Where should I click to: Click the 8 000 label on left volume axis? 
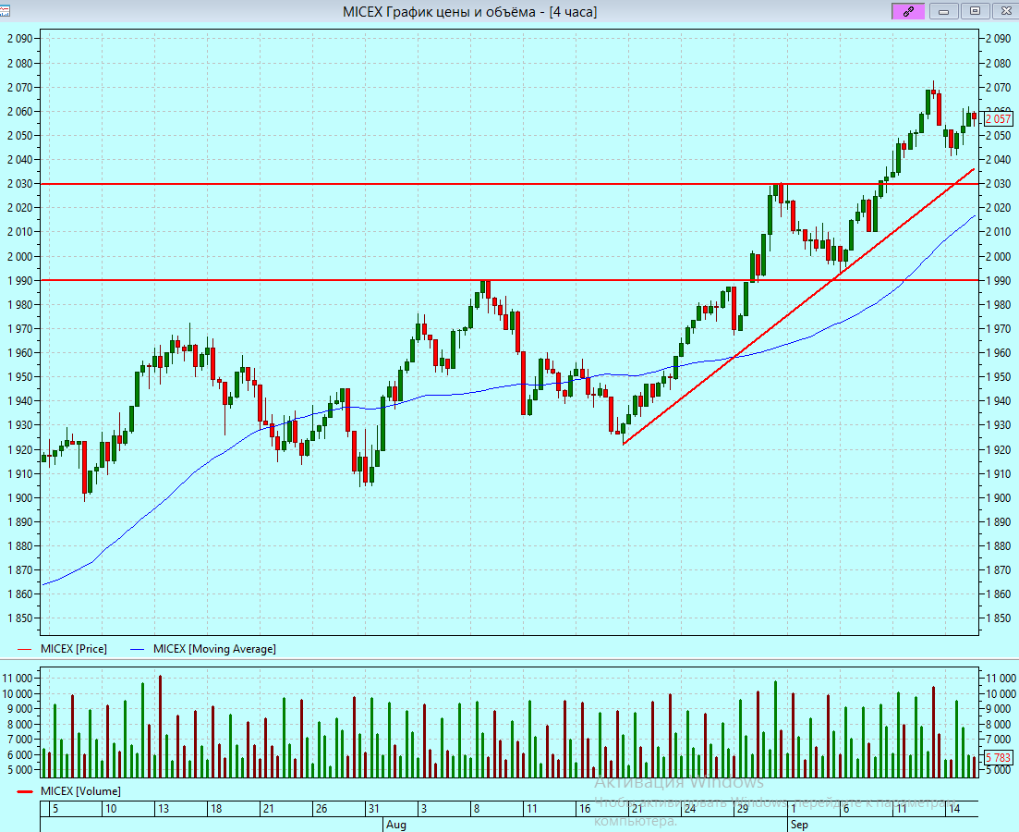(20, 724)
